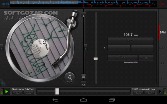Click the crossfader handle
Screen dimensions: 167x104
(57, 91)
